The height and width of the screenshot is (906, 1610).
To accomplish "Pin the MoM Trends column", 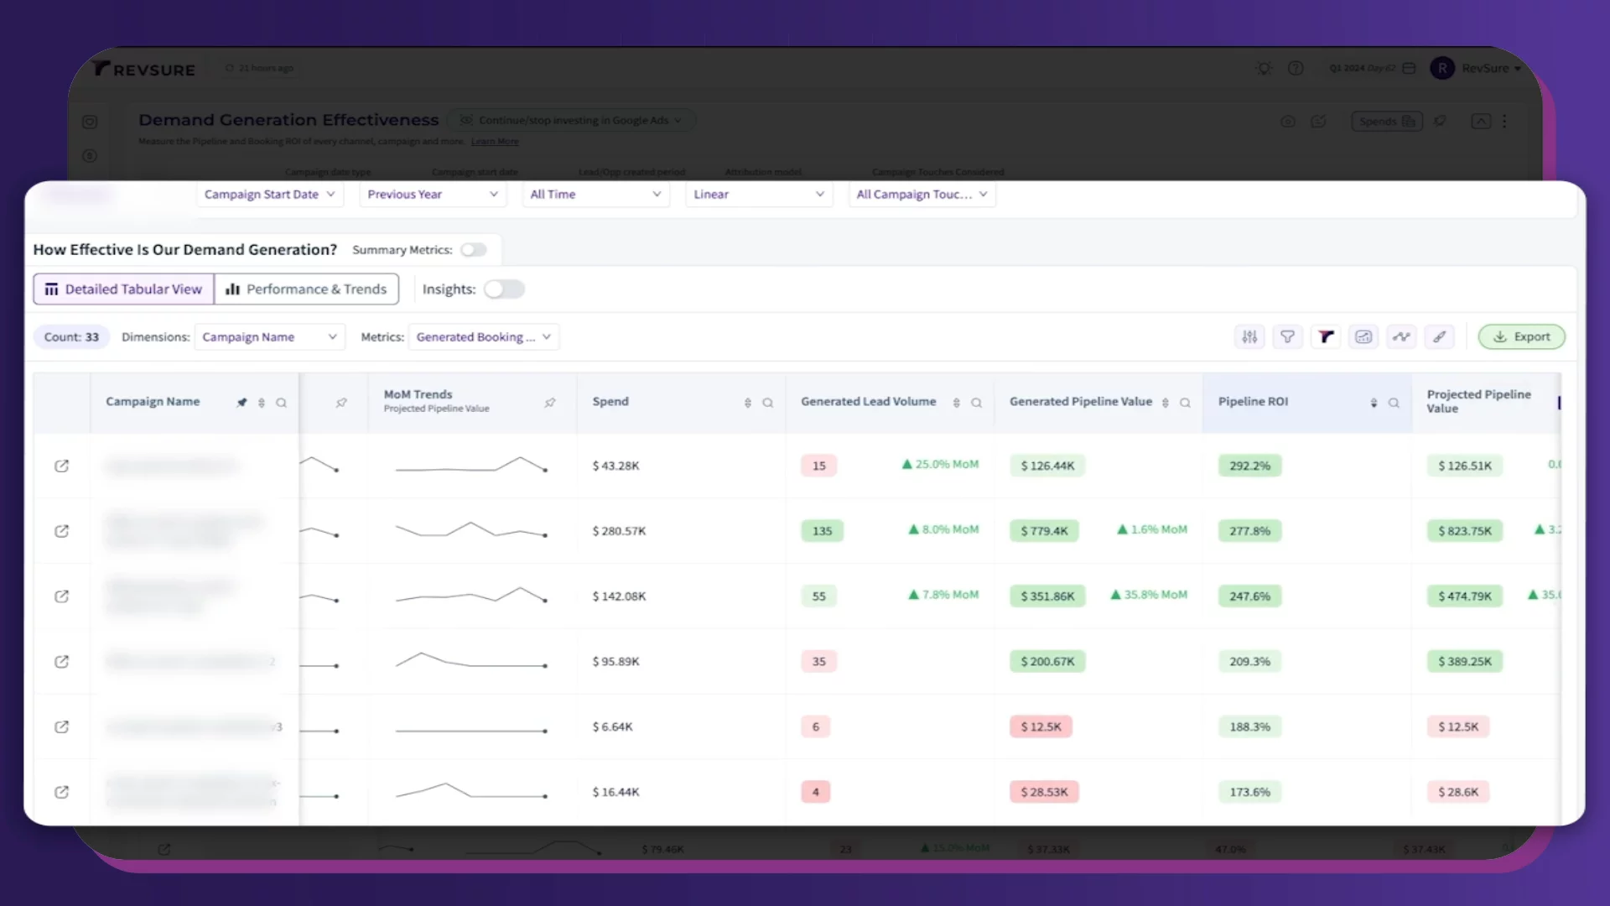I will (550, 403).
